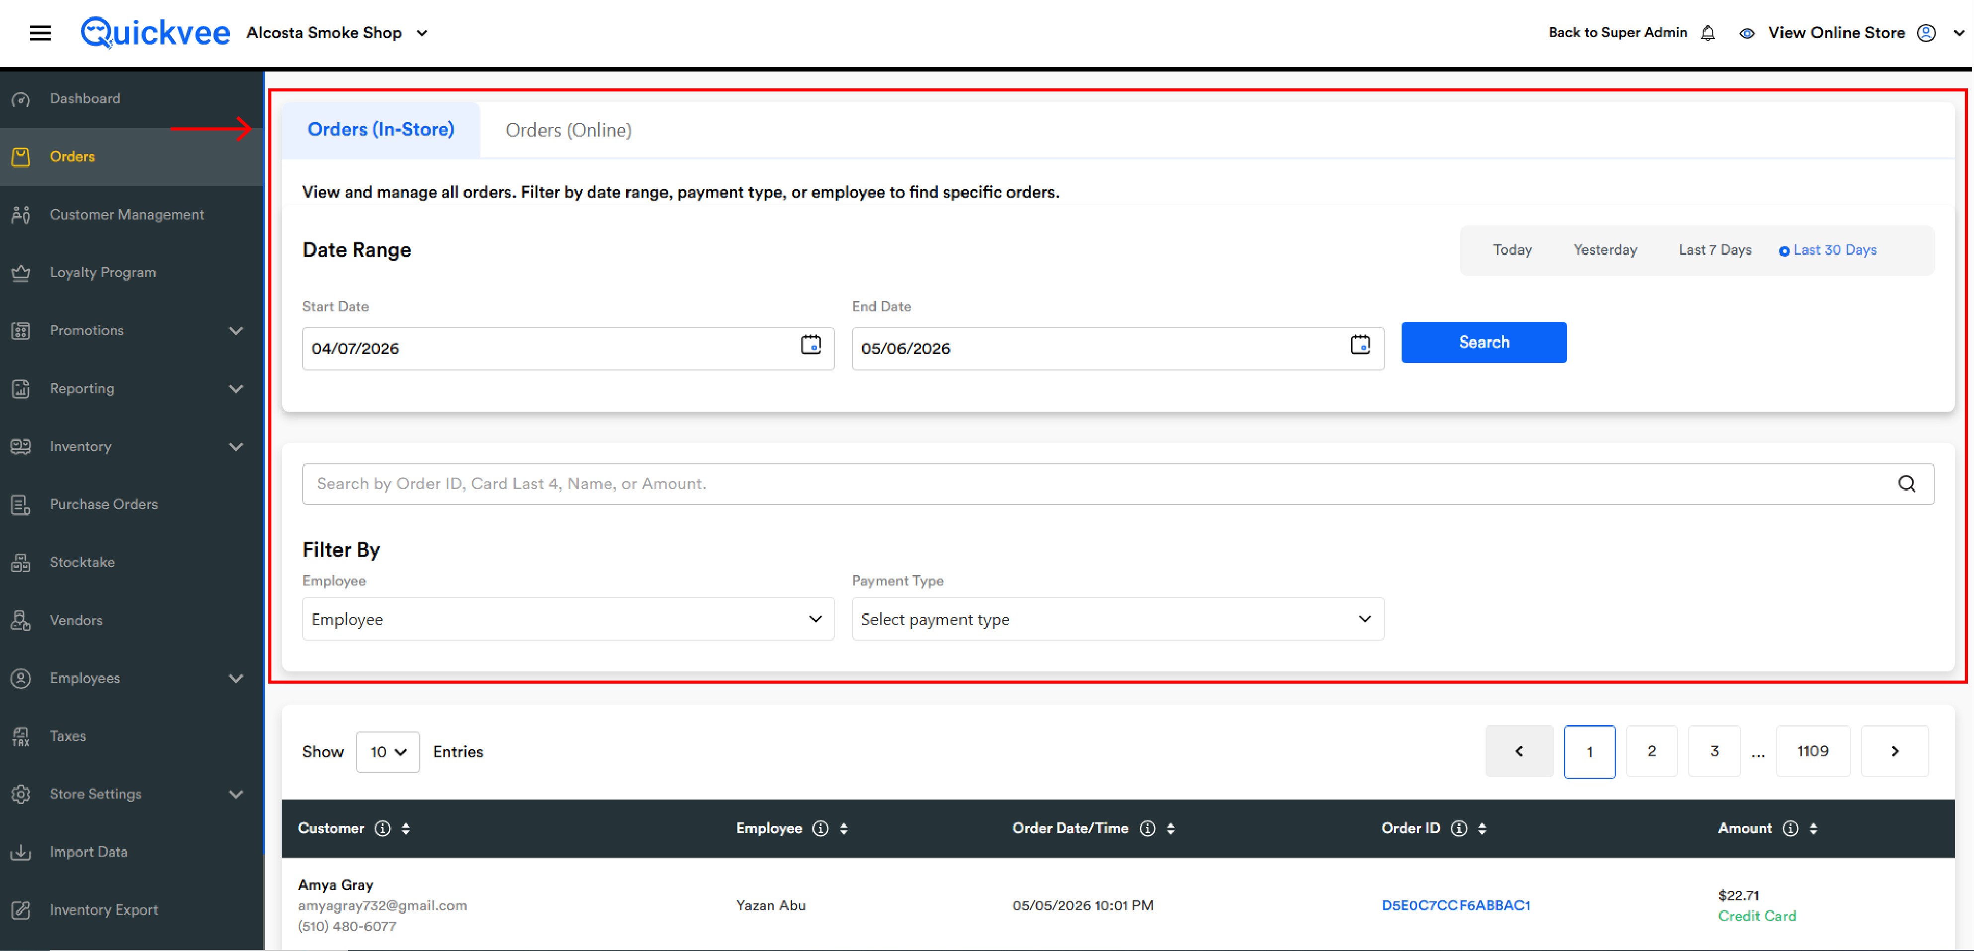Sort by Order ID column

[1482, 828]
